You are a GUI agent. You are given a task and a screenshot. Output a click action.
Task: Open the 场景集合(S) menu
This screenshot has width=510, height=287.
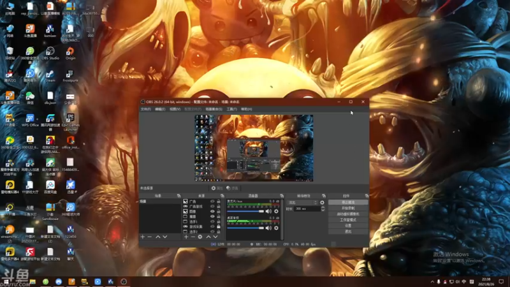point(214,109)
